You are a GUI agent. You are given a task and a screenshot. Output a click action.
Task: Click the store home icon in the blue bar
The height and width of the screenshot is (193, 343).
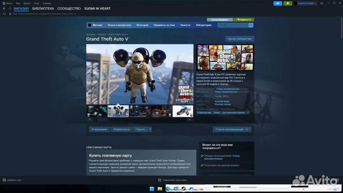click(x=90, y=25)
